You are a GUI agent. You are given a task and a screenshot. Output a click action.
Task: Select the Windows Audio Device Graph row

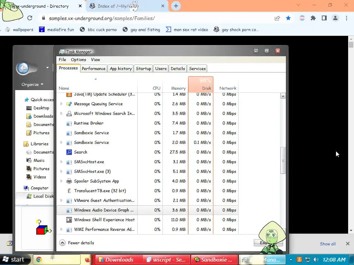pyautogui.click(x=147, y=210)
